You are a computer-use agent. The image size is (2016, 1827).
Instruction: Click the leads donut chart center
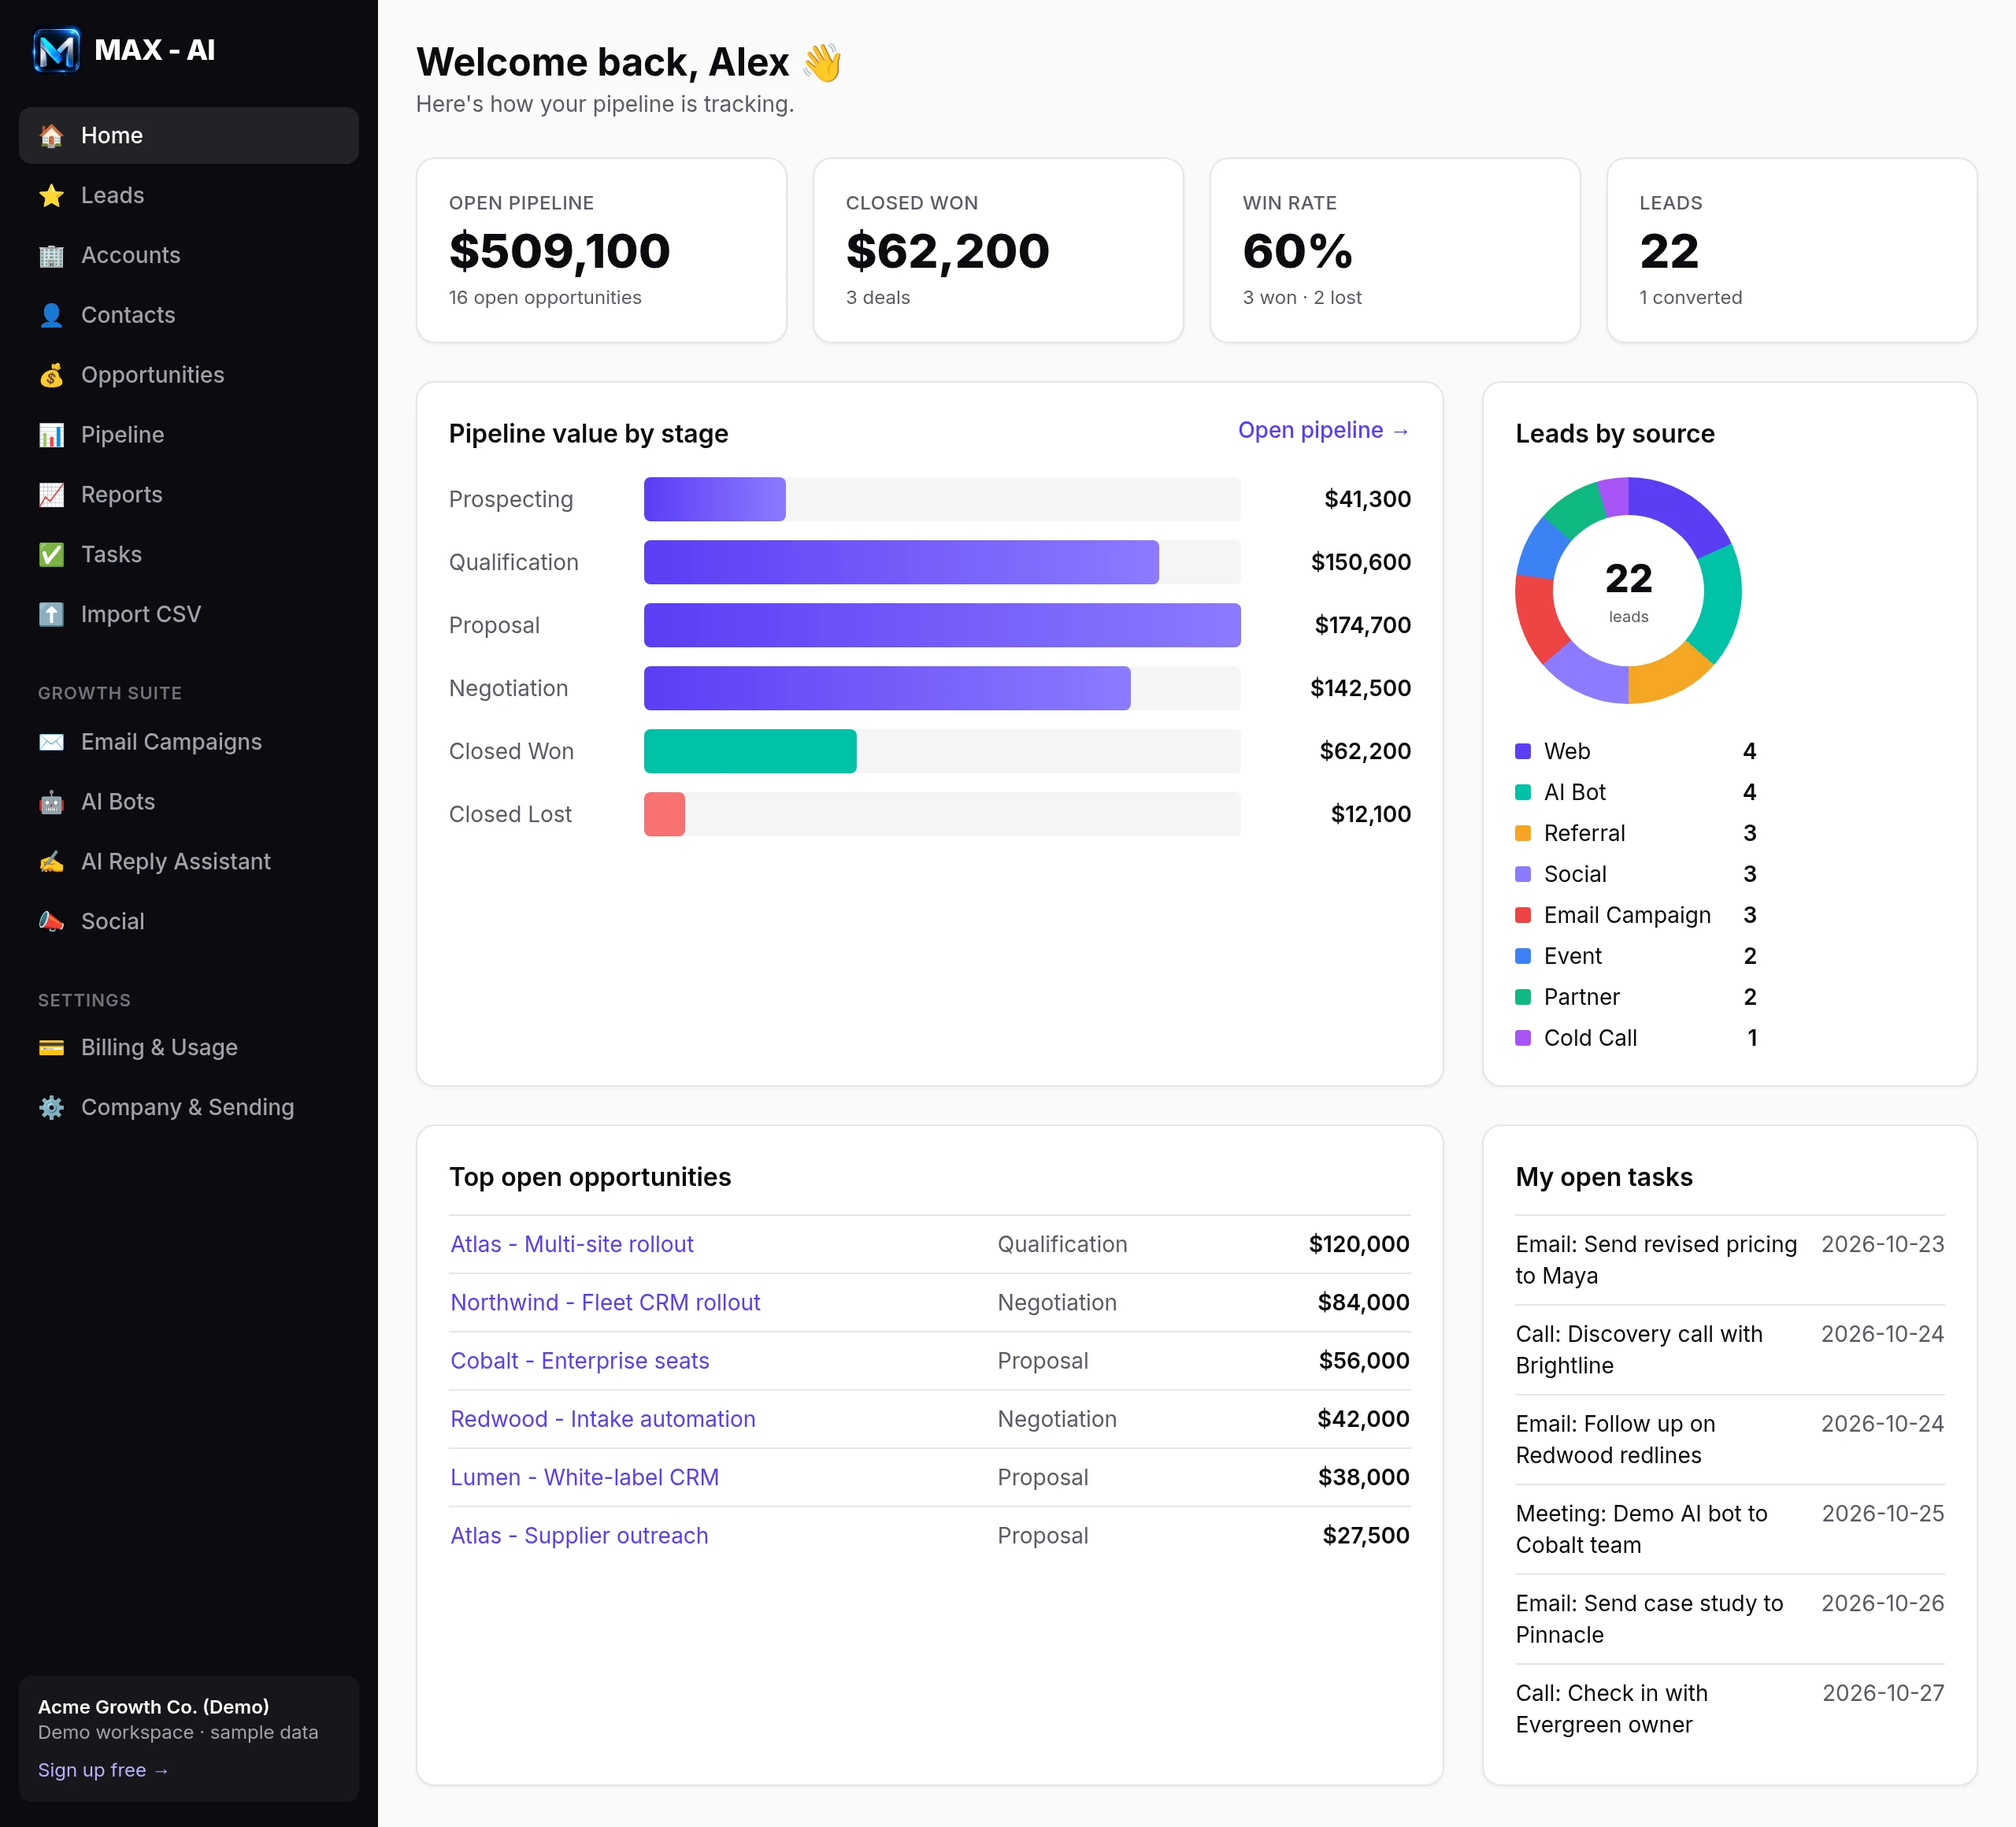click(x=1628, y=590)
